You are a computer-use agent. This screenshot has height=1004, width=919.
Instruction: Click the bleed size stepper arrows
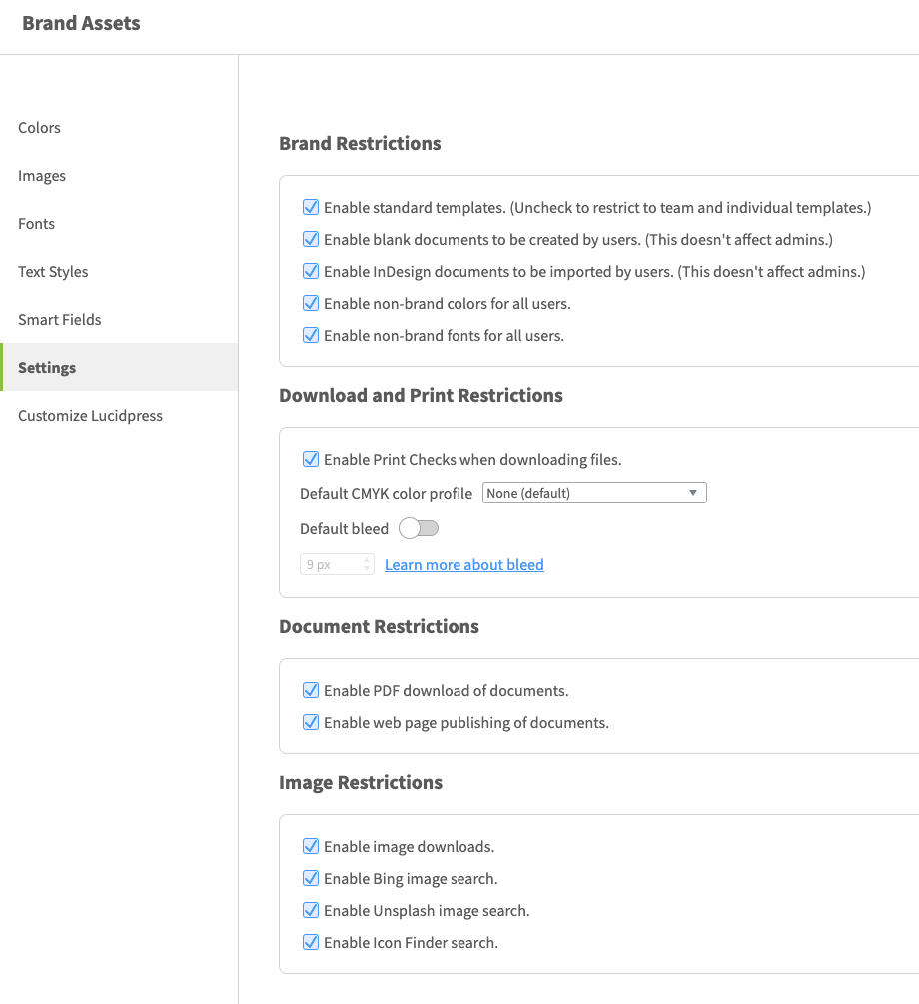click(367, 564)
